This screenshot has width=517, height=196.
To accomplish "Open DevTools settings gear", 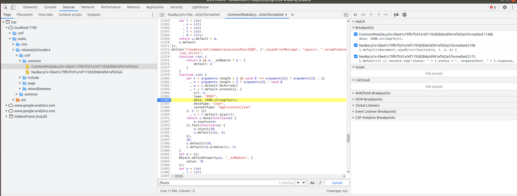I will point(505,7).
